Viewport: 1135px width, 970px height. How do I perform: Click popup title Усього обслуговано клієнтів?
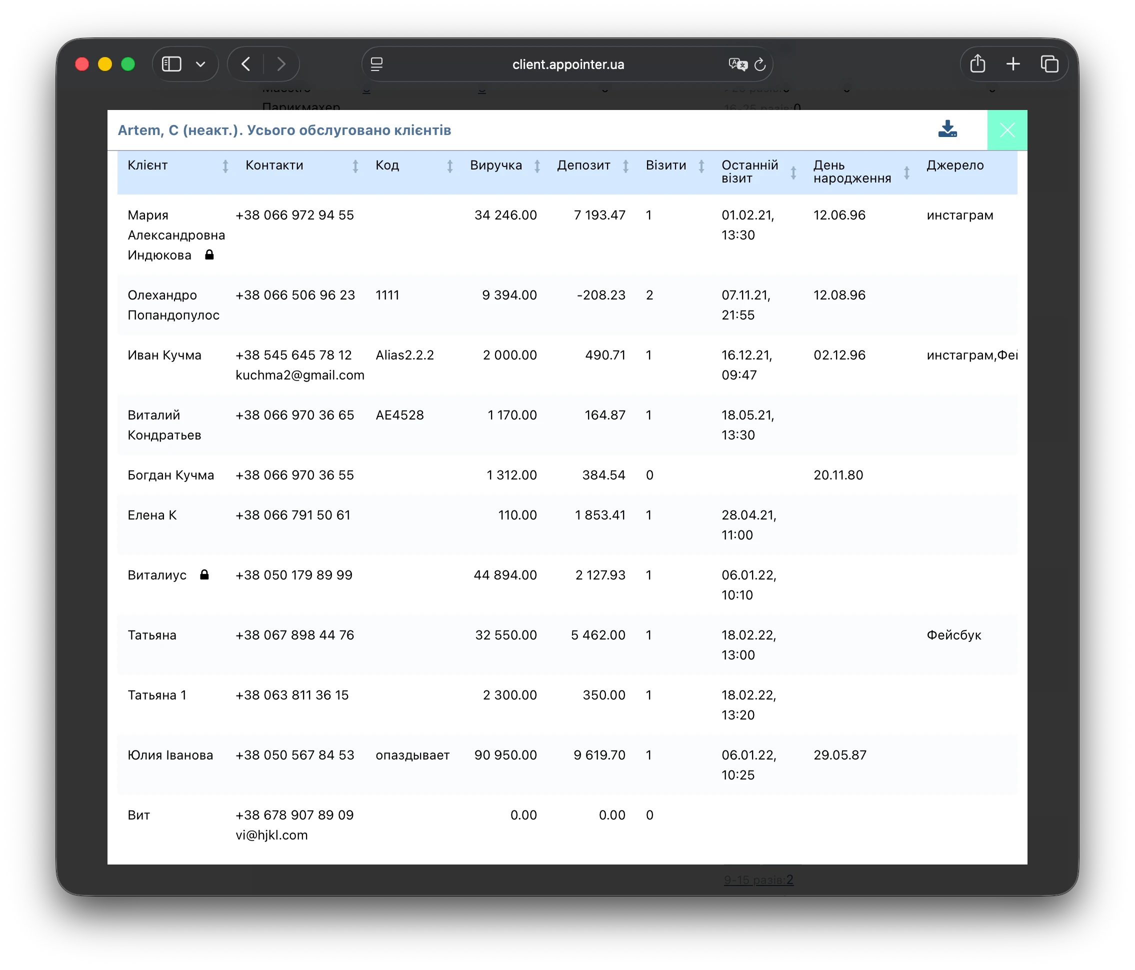(x=348, y=130)
